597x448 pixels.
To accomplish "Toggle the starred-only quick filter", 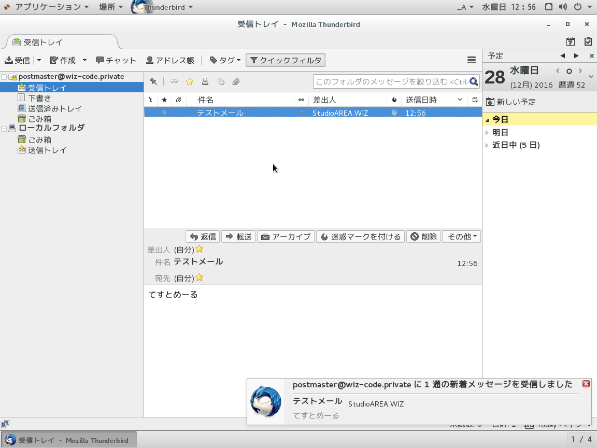I will click(190, 81).
